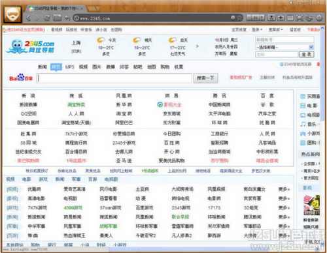The image size is (327, 253).
Task: Select the 新闻 search tab
Action: tap(43, 67)
